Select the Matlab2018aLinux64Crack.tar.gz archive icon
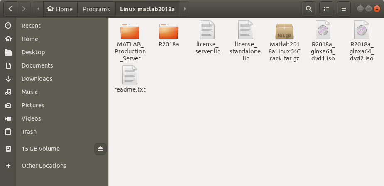This screenshot has height=186, width=384. coord(284,31)
